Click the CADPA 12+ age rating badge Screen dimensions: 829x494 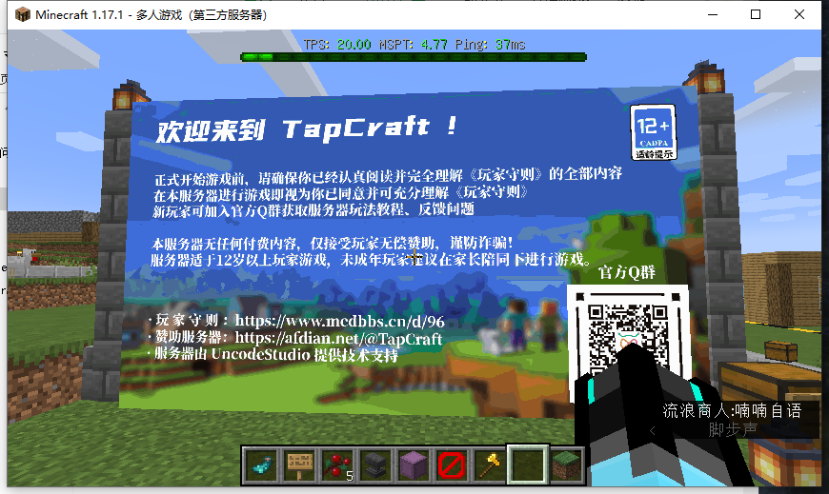[x=653, y=131]
